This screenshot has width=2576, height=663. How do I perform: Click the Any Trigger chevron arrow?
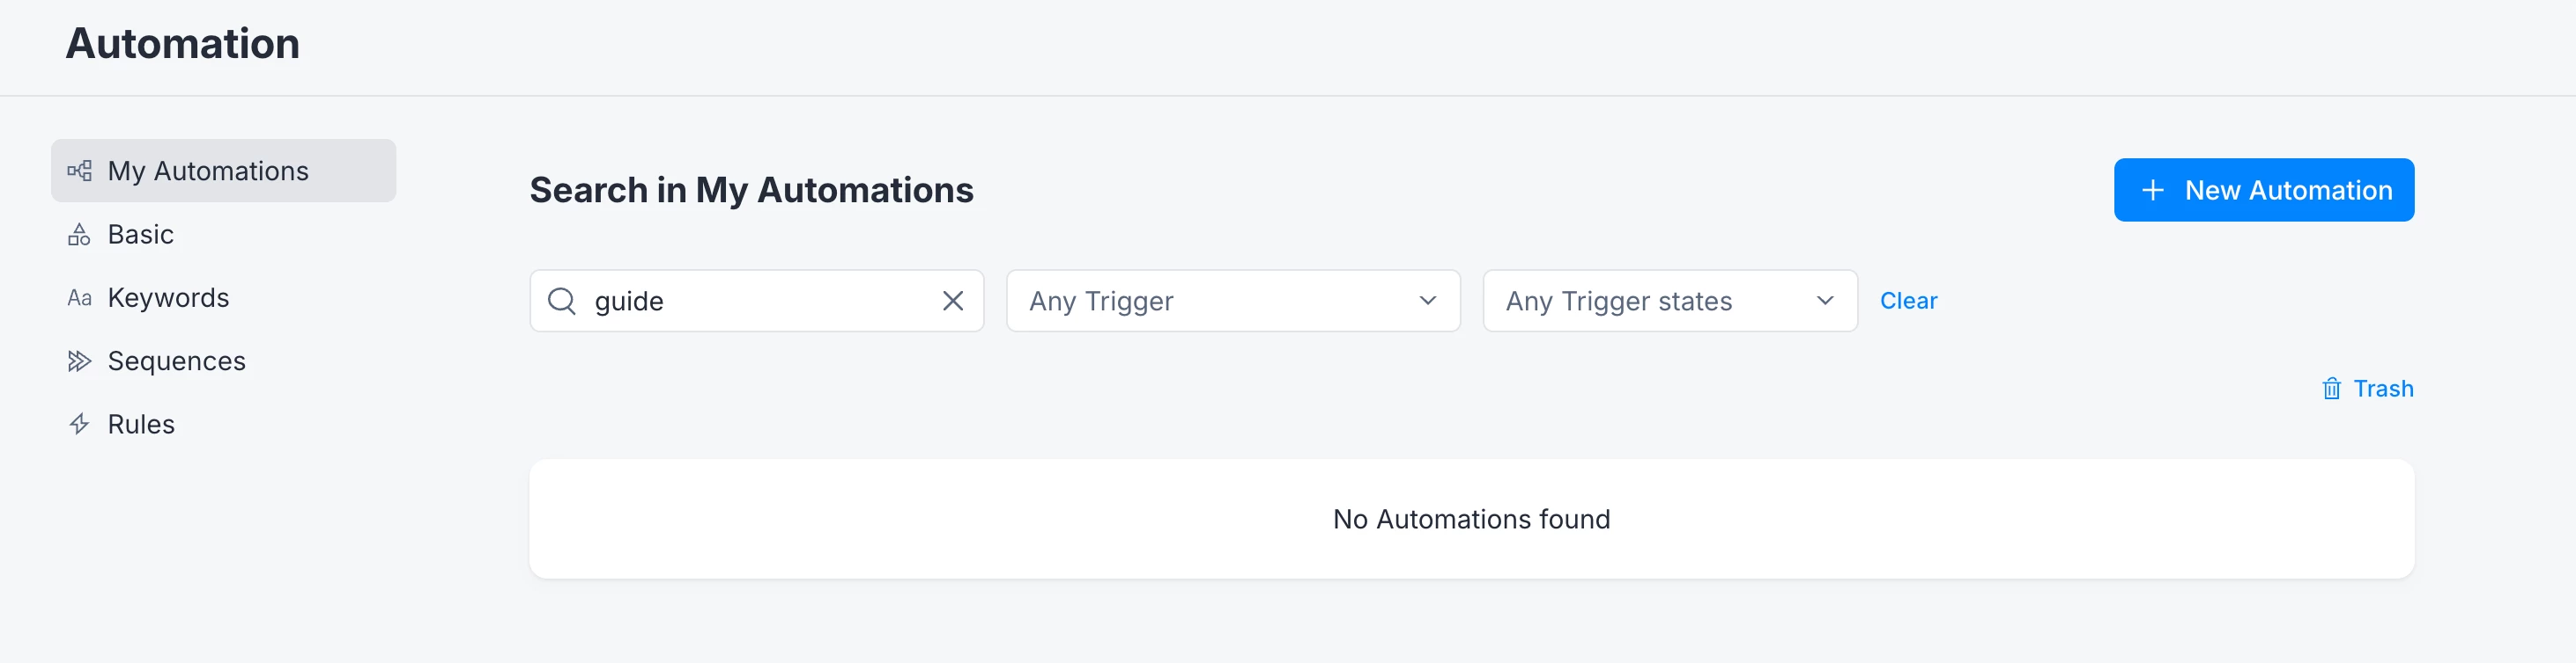[1427, 301]
